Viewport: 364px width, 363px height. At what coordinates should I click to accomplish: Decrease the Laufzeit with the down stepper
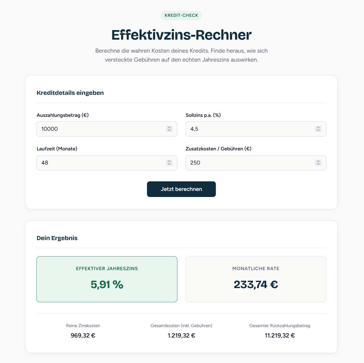[x=169, y=165]
